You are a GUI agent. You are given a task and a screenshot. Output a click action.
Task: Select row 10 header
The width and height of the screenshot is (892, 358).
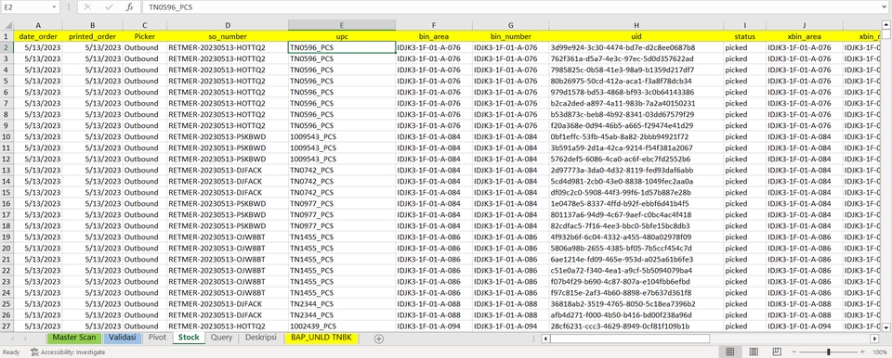coord(7,136)
